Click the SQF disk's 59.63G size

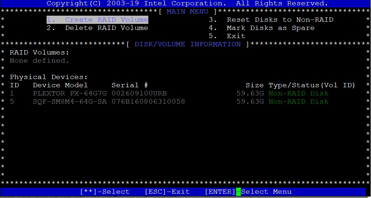click(x=250, y=101)
